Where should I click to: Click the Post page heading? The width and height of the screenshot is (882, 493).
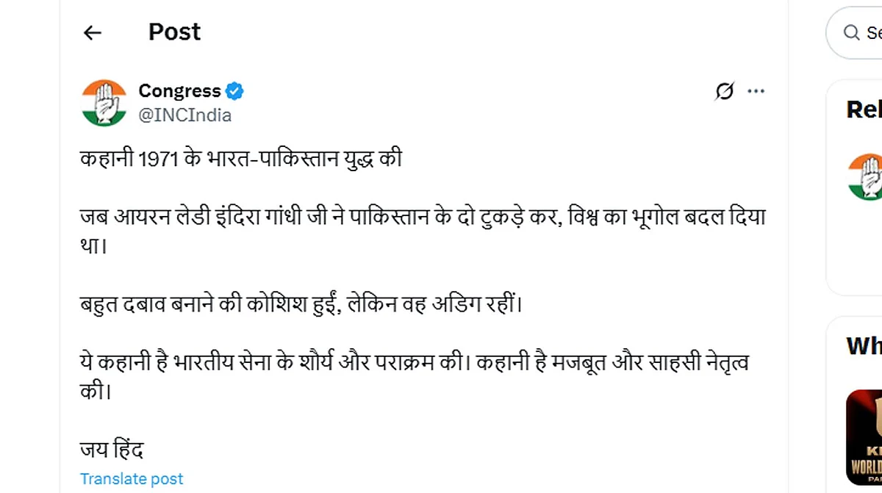click(x=174, y=32)
